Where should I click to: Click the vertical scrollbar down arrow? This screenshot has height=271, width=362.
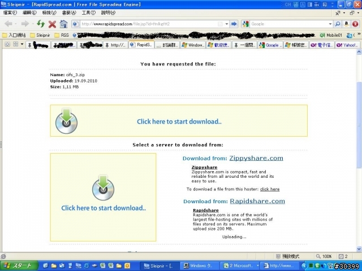coord(359,249)
